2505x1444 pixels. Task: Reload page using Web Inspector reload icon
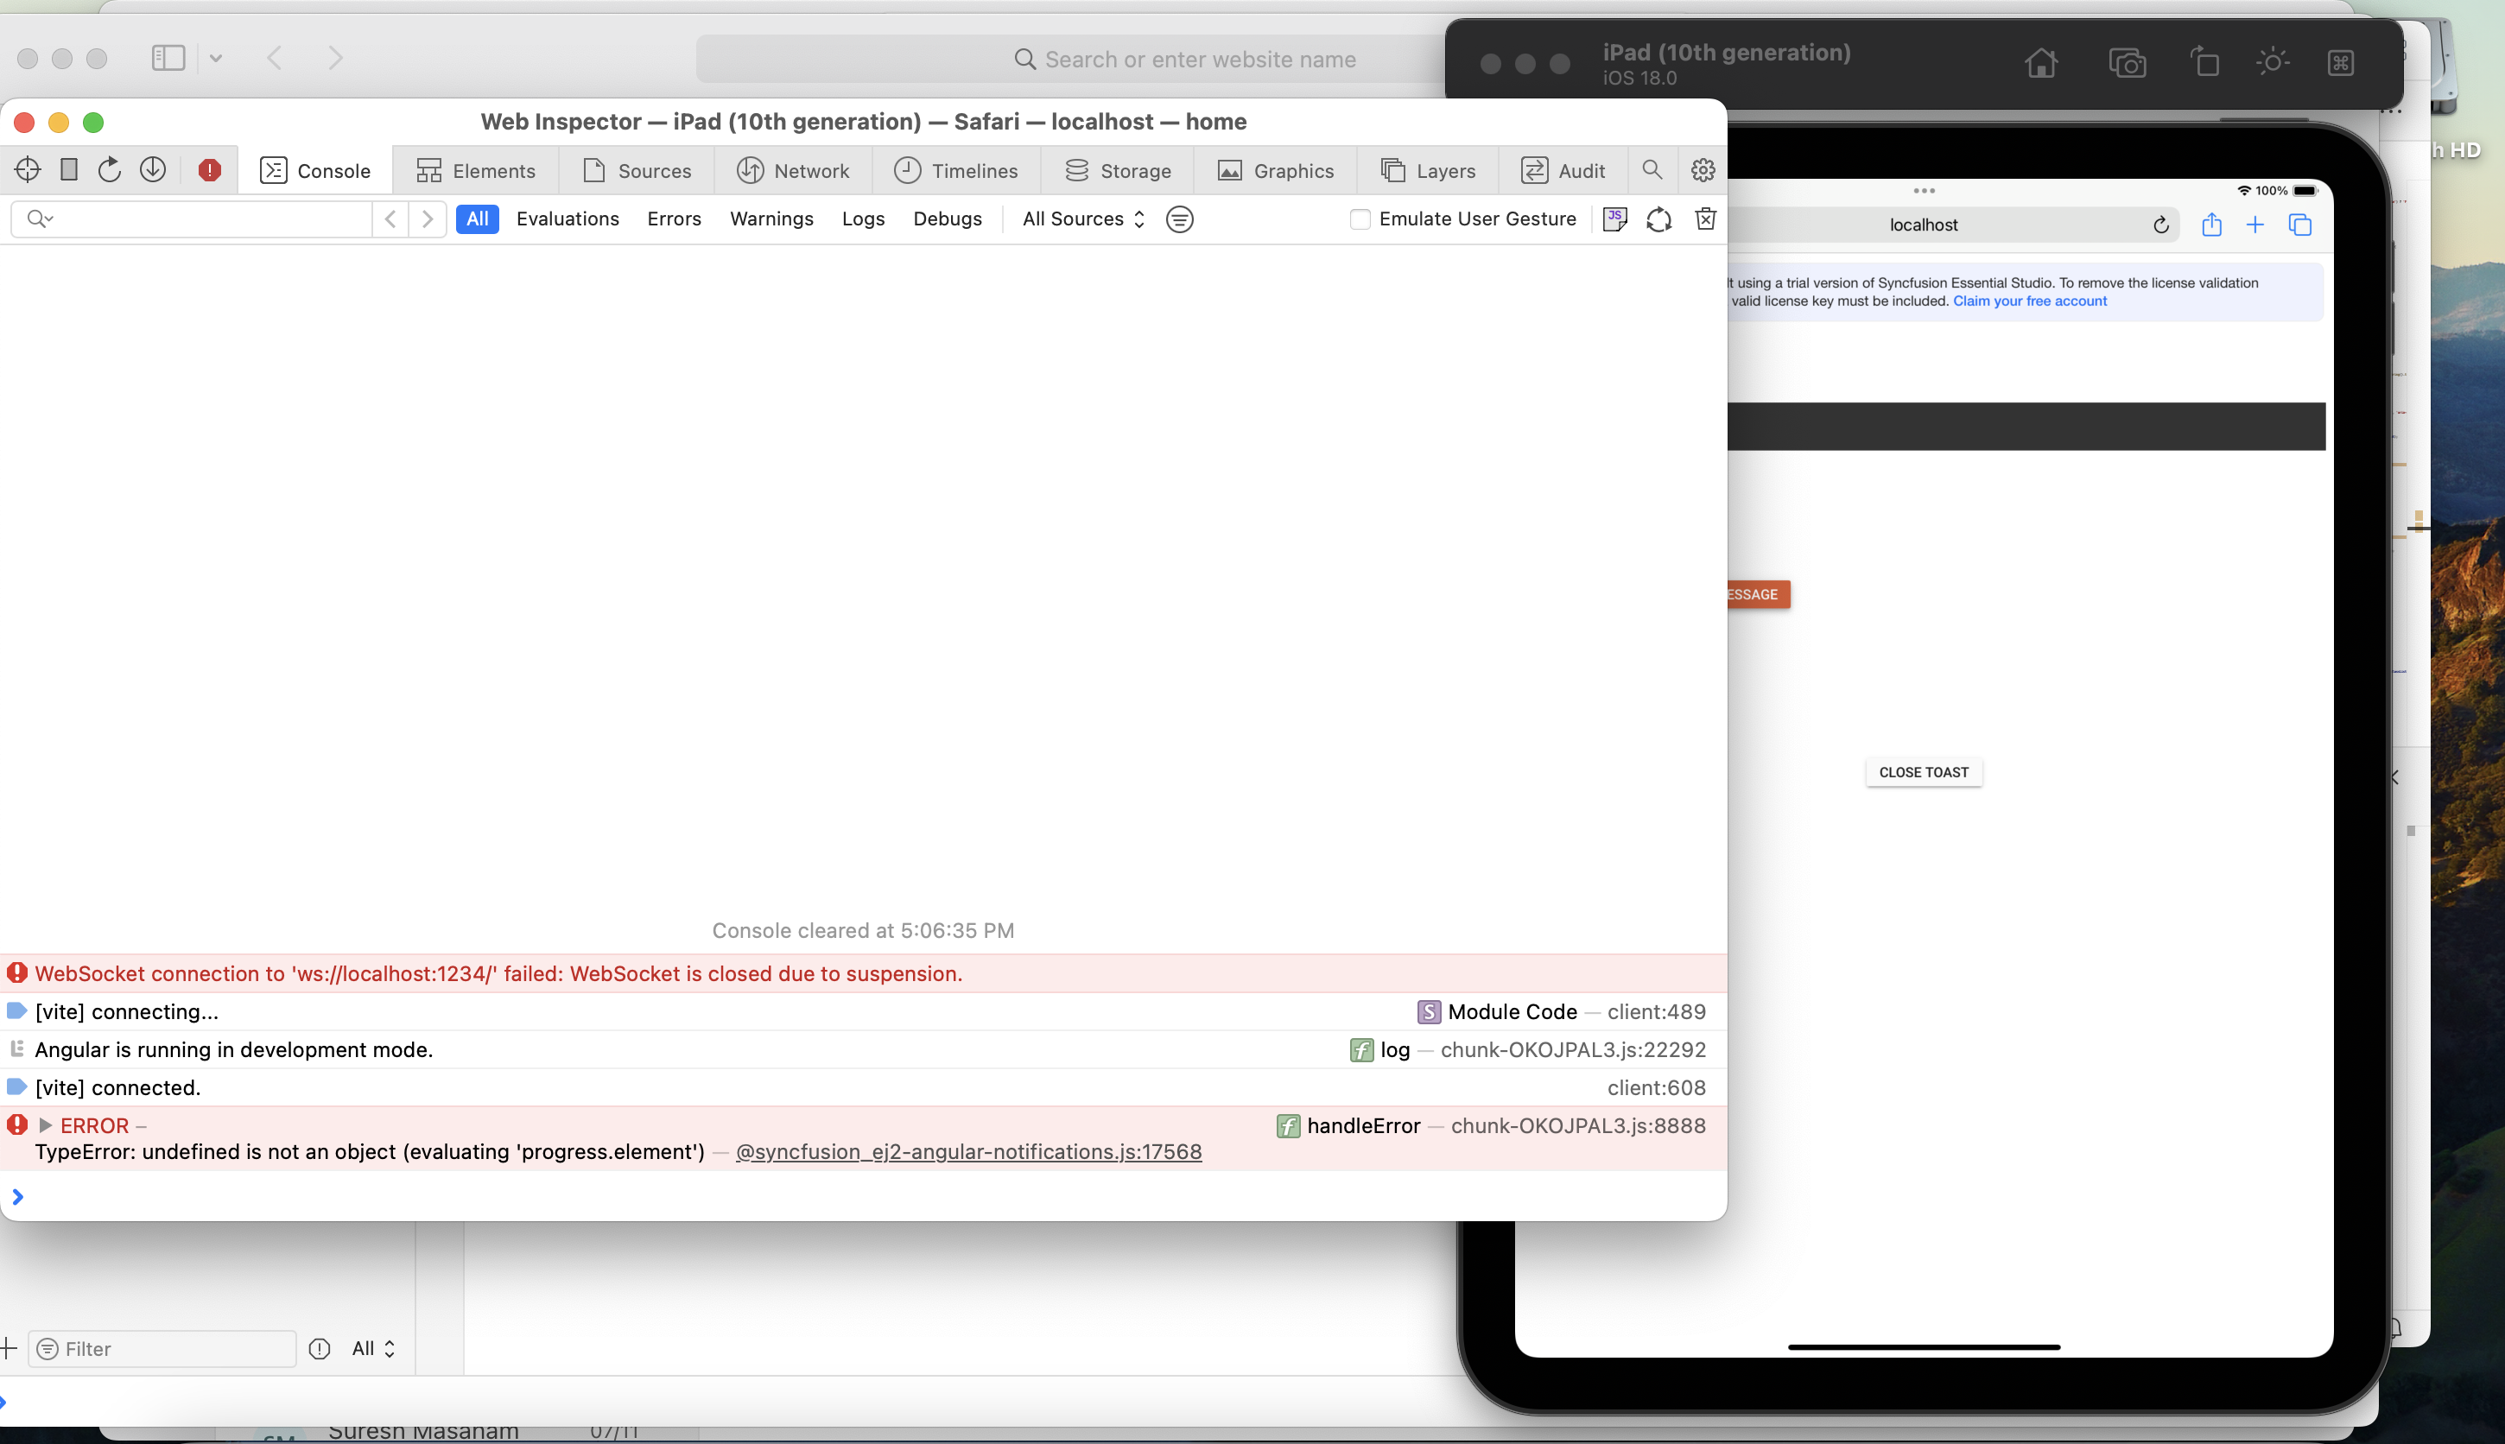[110, 171]
